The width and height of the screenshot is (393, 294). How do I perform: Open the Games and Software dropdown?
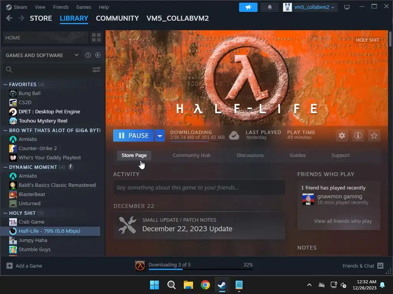click(42, 55)
